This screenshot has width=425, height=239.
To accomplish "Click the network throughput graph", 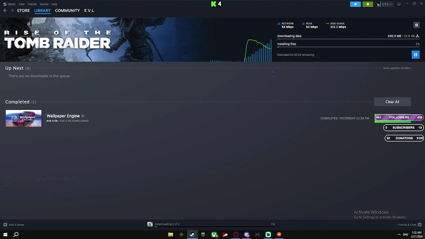I will click(x=241, y=50).
